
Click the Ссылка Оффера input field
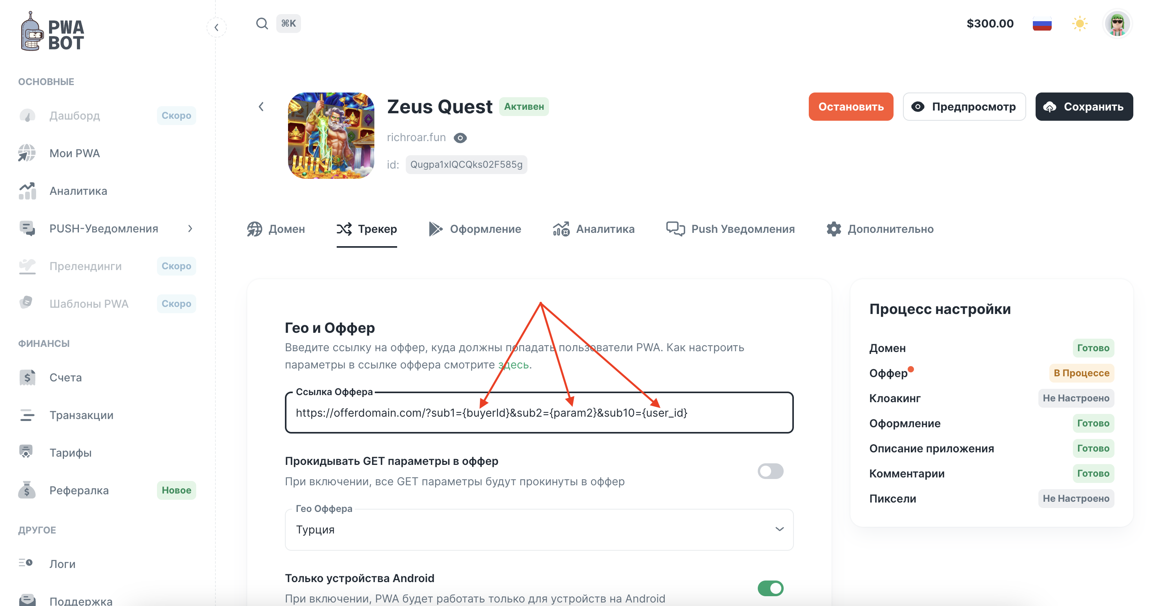click(538, 412)
